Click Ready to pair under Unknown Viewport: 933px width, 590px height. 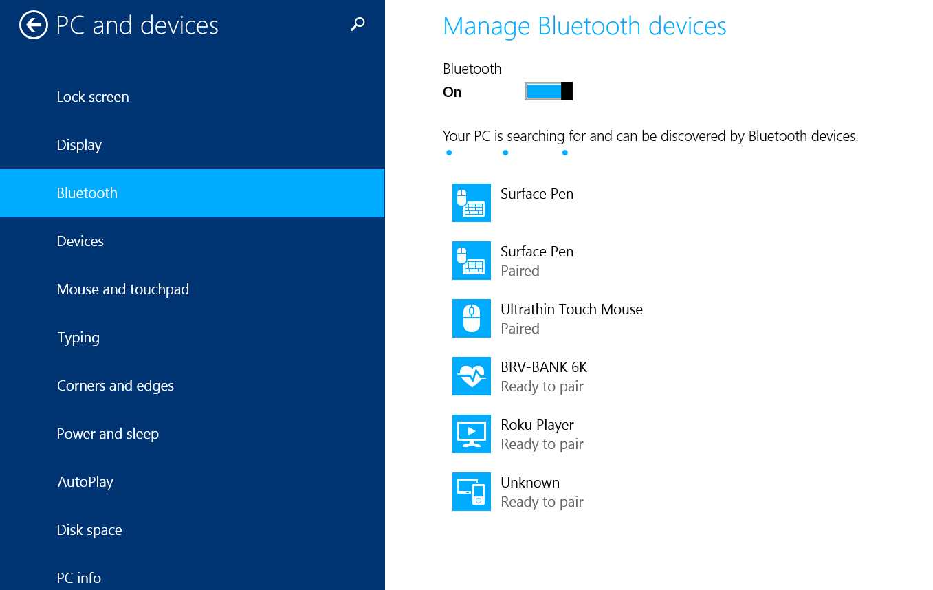click(x=542, y=502)
